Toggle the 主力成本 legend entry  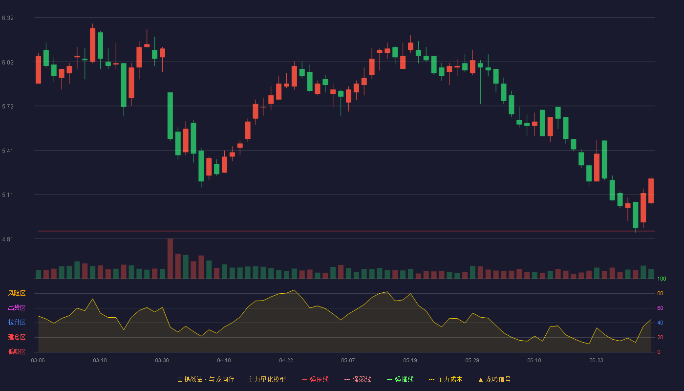click(x=446, y=379)
